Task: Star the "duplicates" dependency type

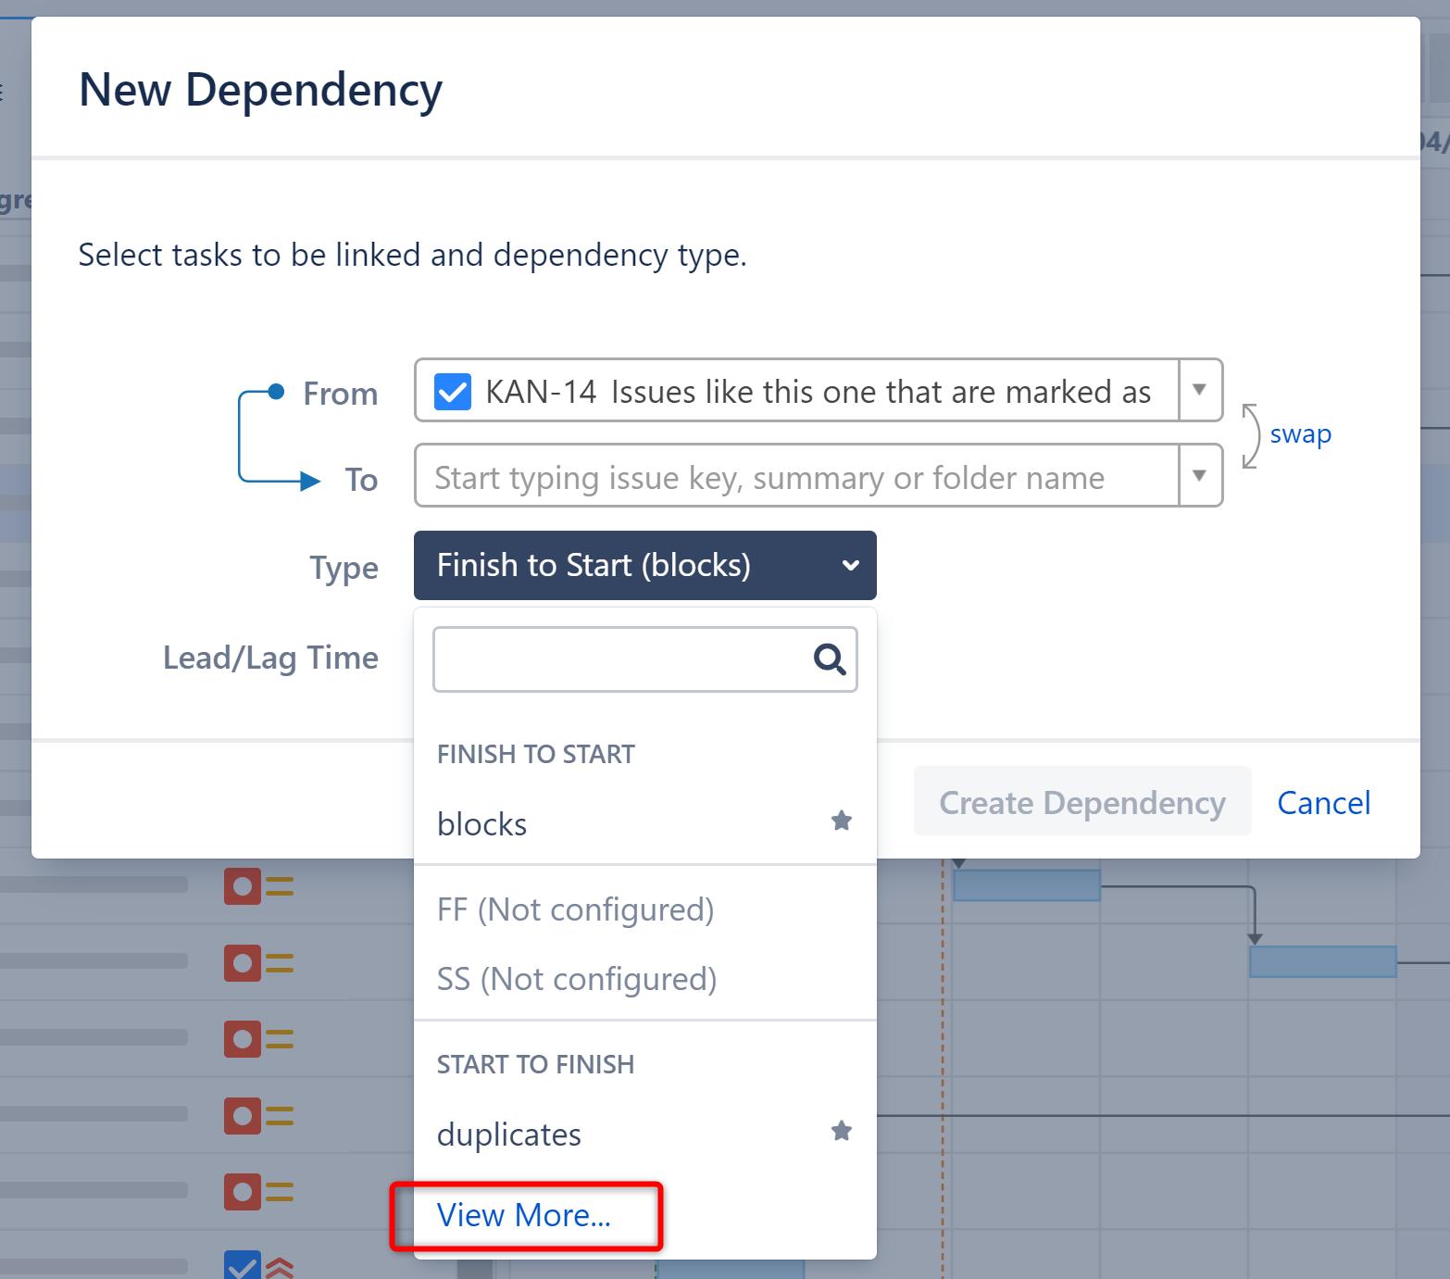Action: point(841,1131)
